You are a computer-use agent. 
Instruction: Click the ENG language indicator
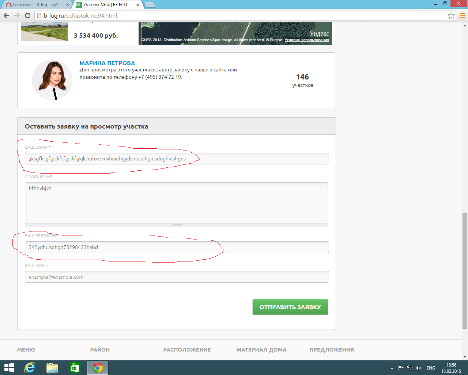431,368
